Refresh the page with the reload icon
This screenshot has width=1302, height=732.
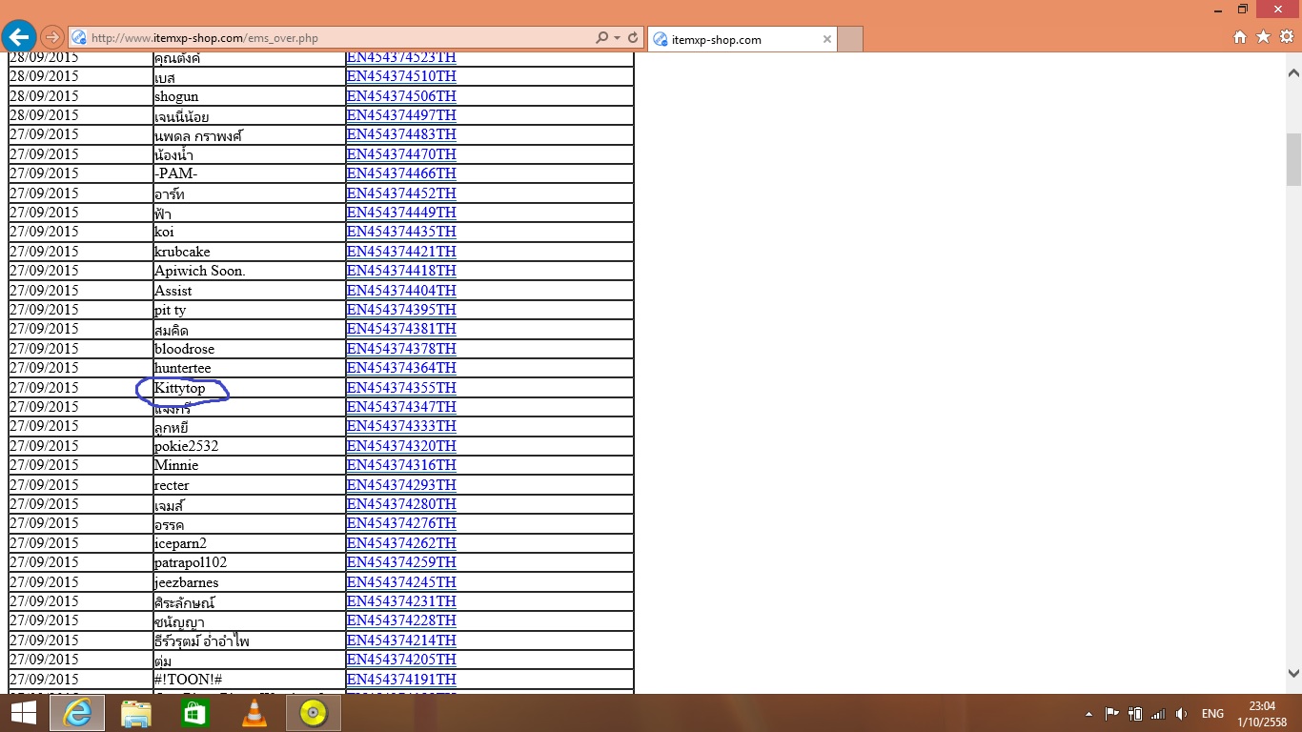632,38
